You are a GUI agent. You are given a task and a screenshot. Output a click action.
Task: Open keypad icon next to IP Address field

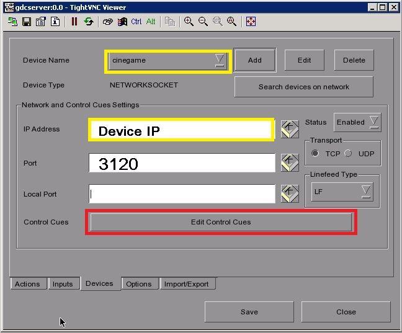(x=290, y=129)
